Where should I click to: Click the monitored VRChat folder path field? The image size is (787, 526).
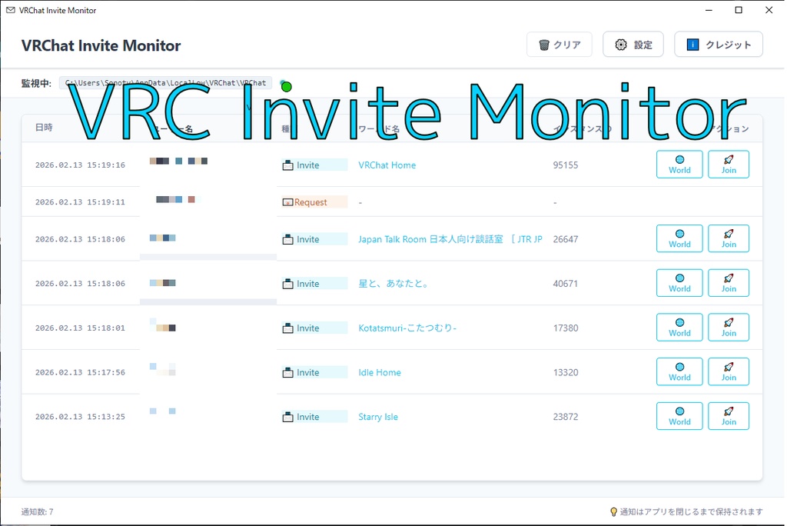166,82
